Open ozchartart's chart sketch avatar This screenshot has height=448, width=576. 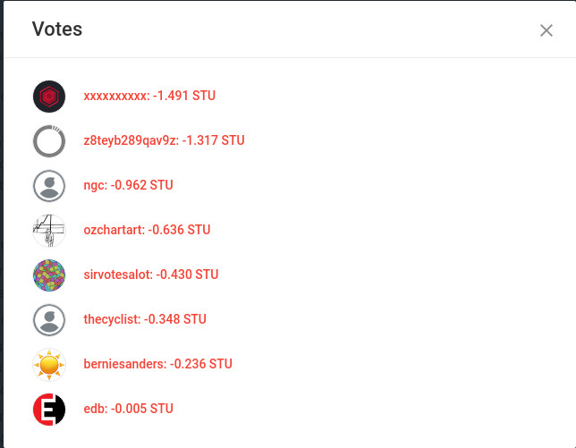tap(49, 231)
